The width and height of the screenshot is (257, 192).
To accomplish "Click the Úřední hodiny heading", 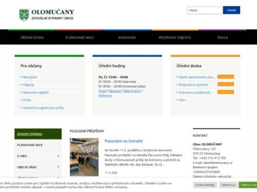I will tap(112, 66).
